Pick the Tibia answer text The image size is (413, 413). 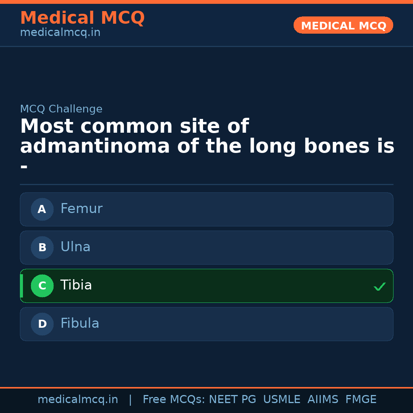[x=76, y=285]
